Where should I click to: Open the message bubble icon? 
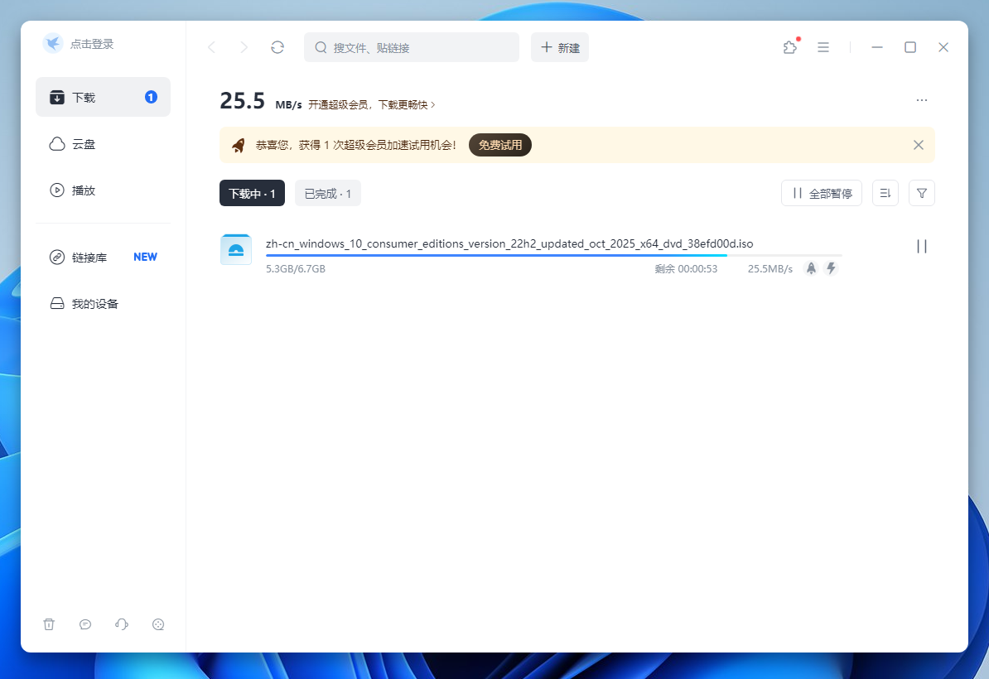(x=85, y=624)
